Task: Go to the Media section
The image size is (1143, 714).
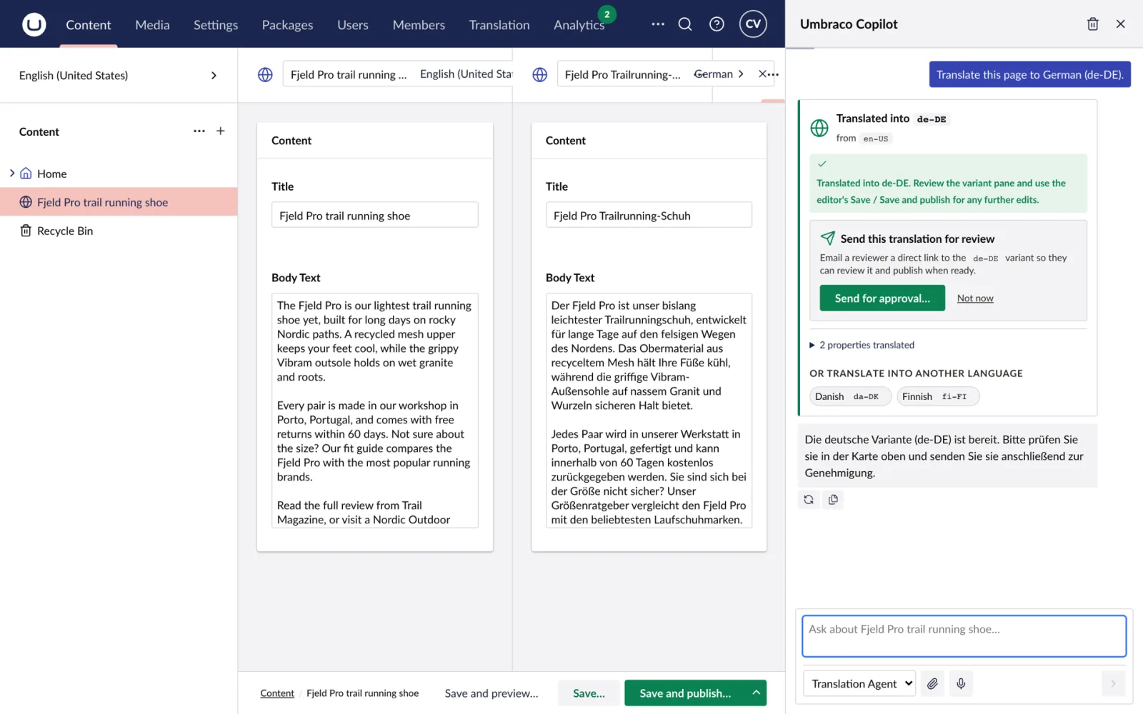Action: [152, 24]
